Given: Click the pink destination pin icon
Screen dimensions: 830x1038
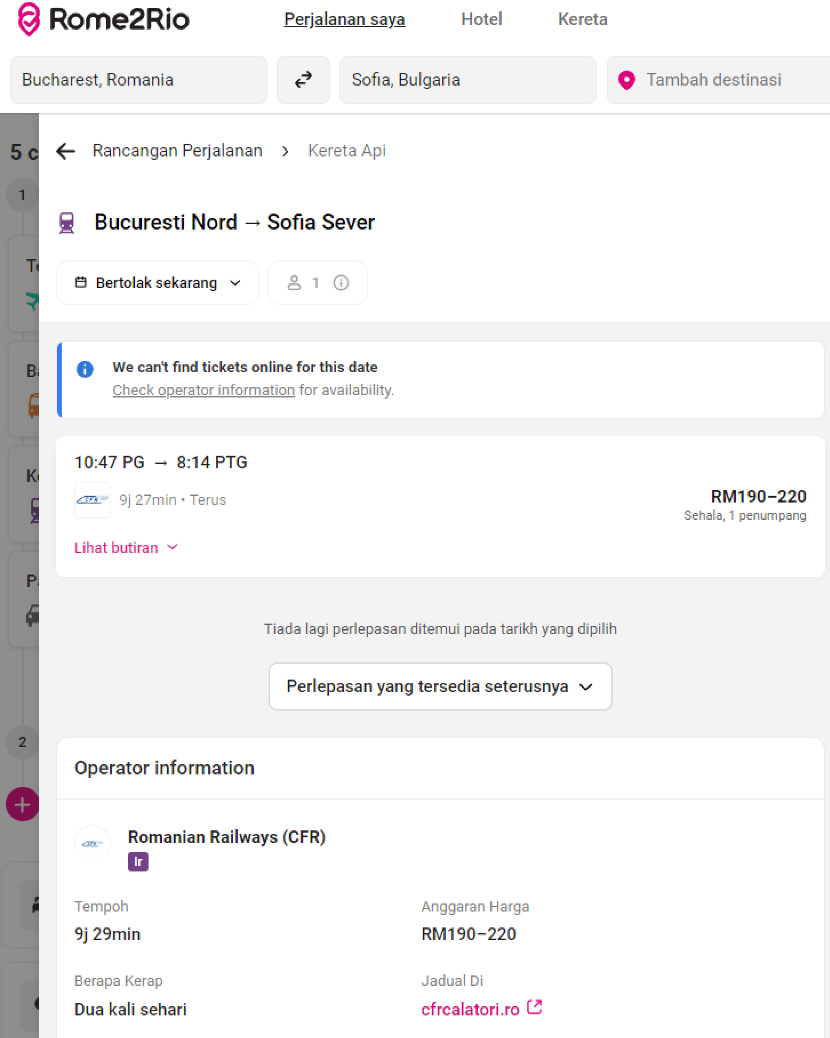Looking at the screenshot, I should 626,80.
